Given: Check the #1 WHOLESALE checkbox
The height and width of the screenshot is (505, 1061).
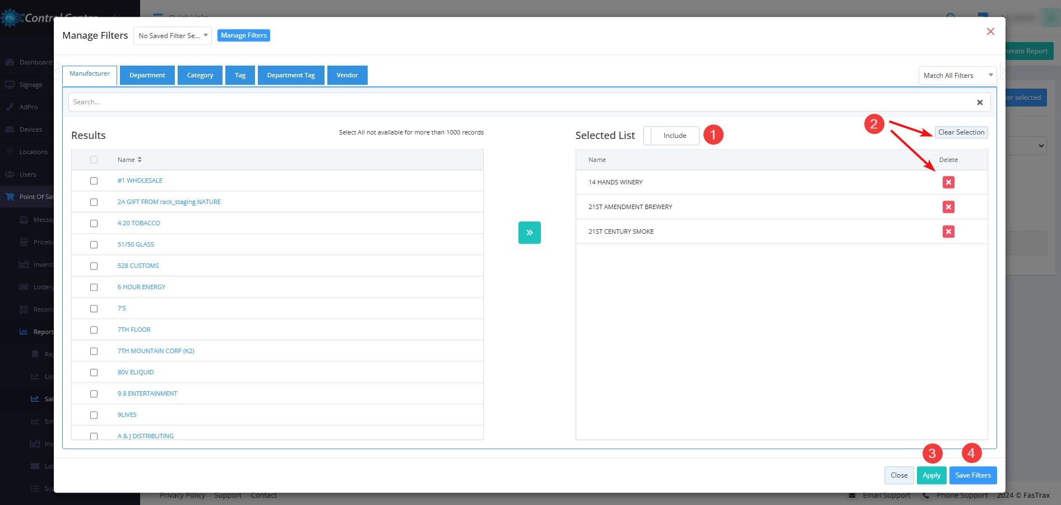Looking at the screenshot, I should [x=94, y=181].
